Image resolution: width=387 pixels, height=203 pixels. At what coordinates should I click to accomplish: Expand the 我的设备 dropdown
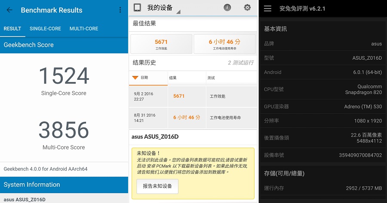coord(178,10)
